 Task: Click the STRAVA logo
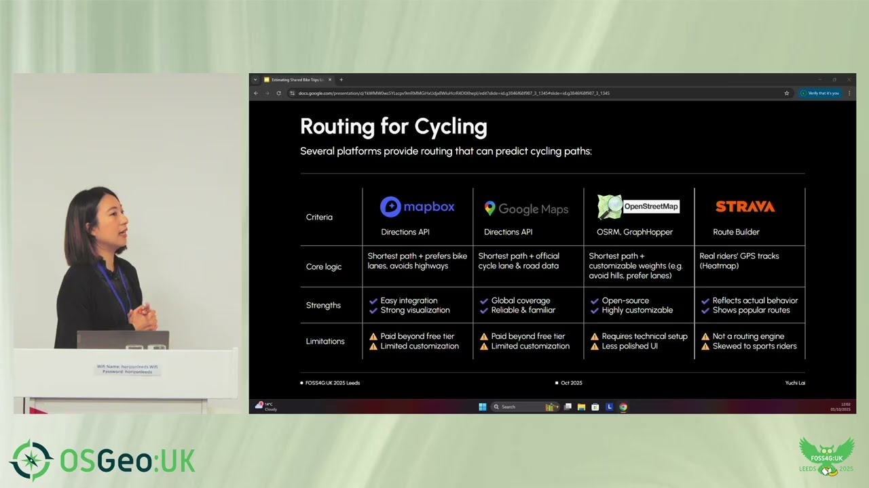coord(745,207)
